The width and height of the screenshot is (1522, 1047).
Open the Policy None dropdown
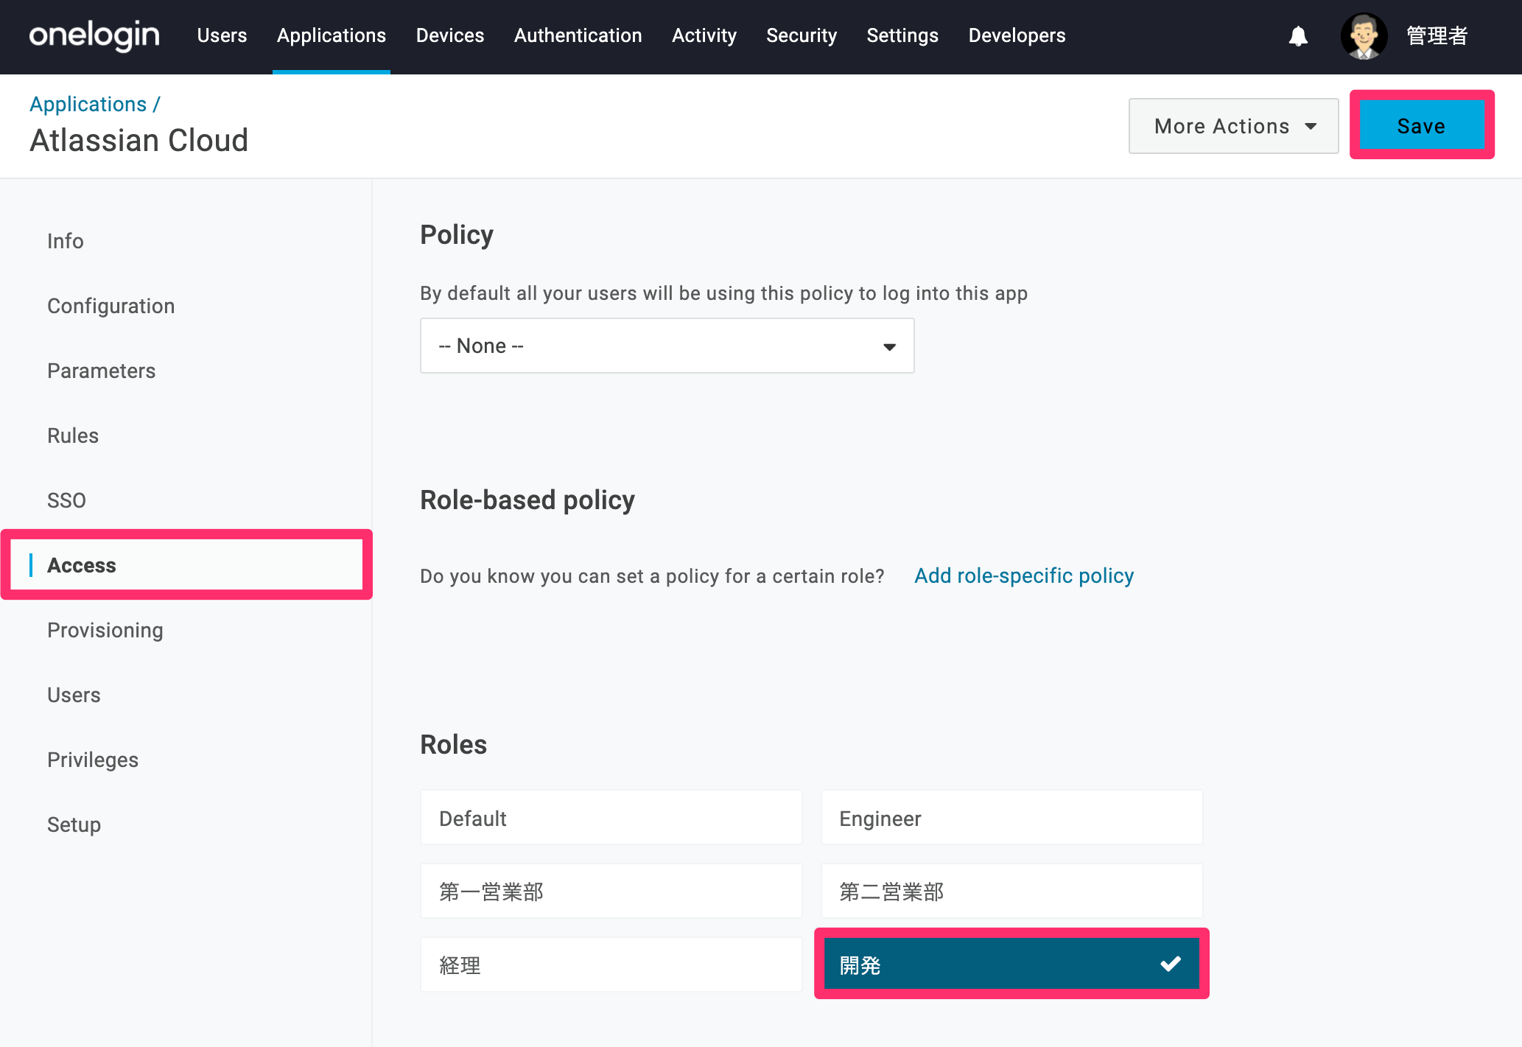tap(667, 346)
